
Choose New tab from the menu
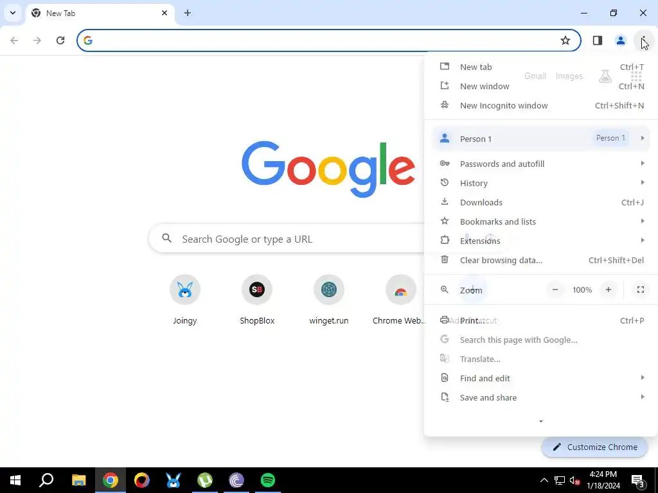(x=541, y=67)
